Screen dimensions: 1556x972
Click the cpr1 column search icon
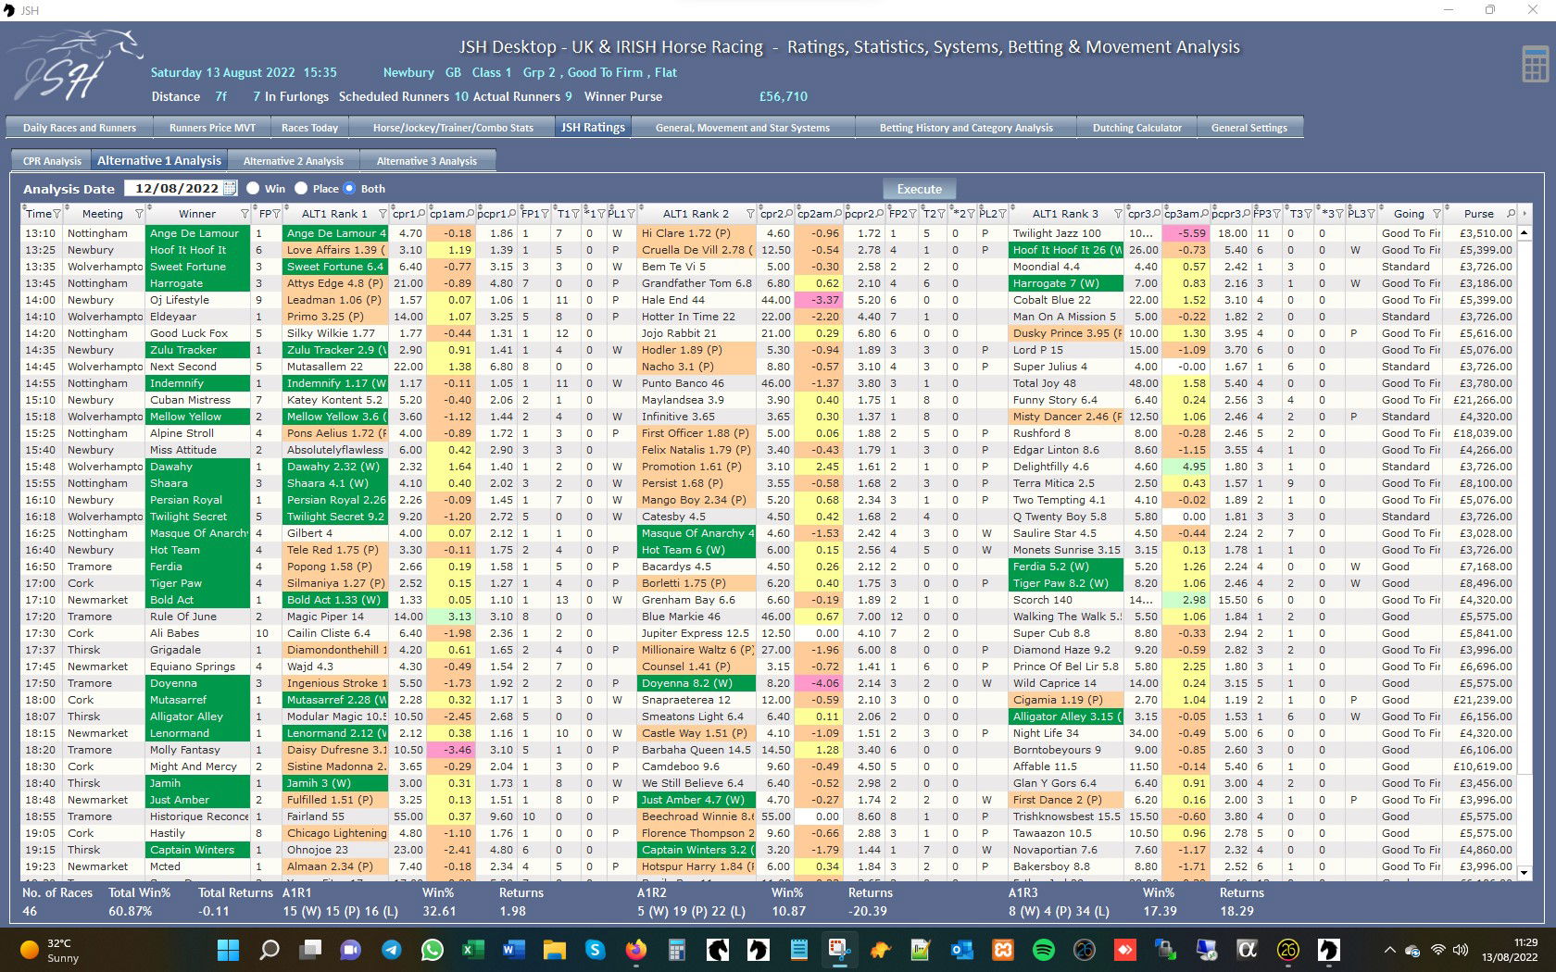(x=421, y=214)
